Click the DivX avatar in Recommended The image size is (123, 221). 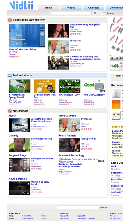click(116, 105)
